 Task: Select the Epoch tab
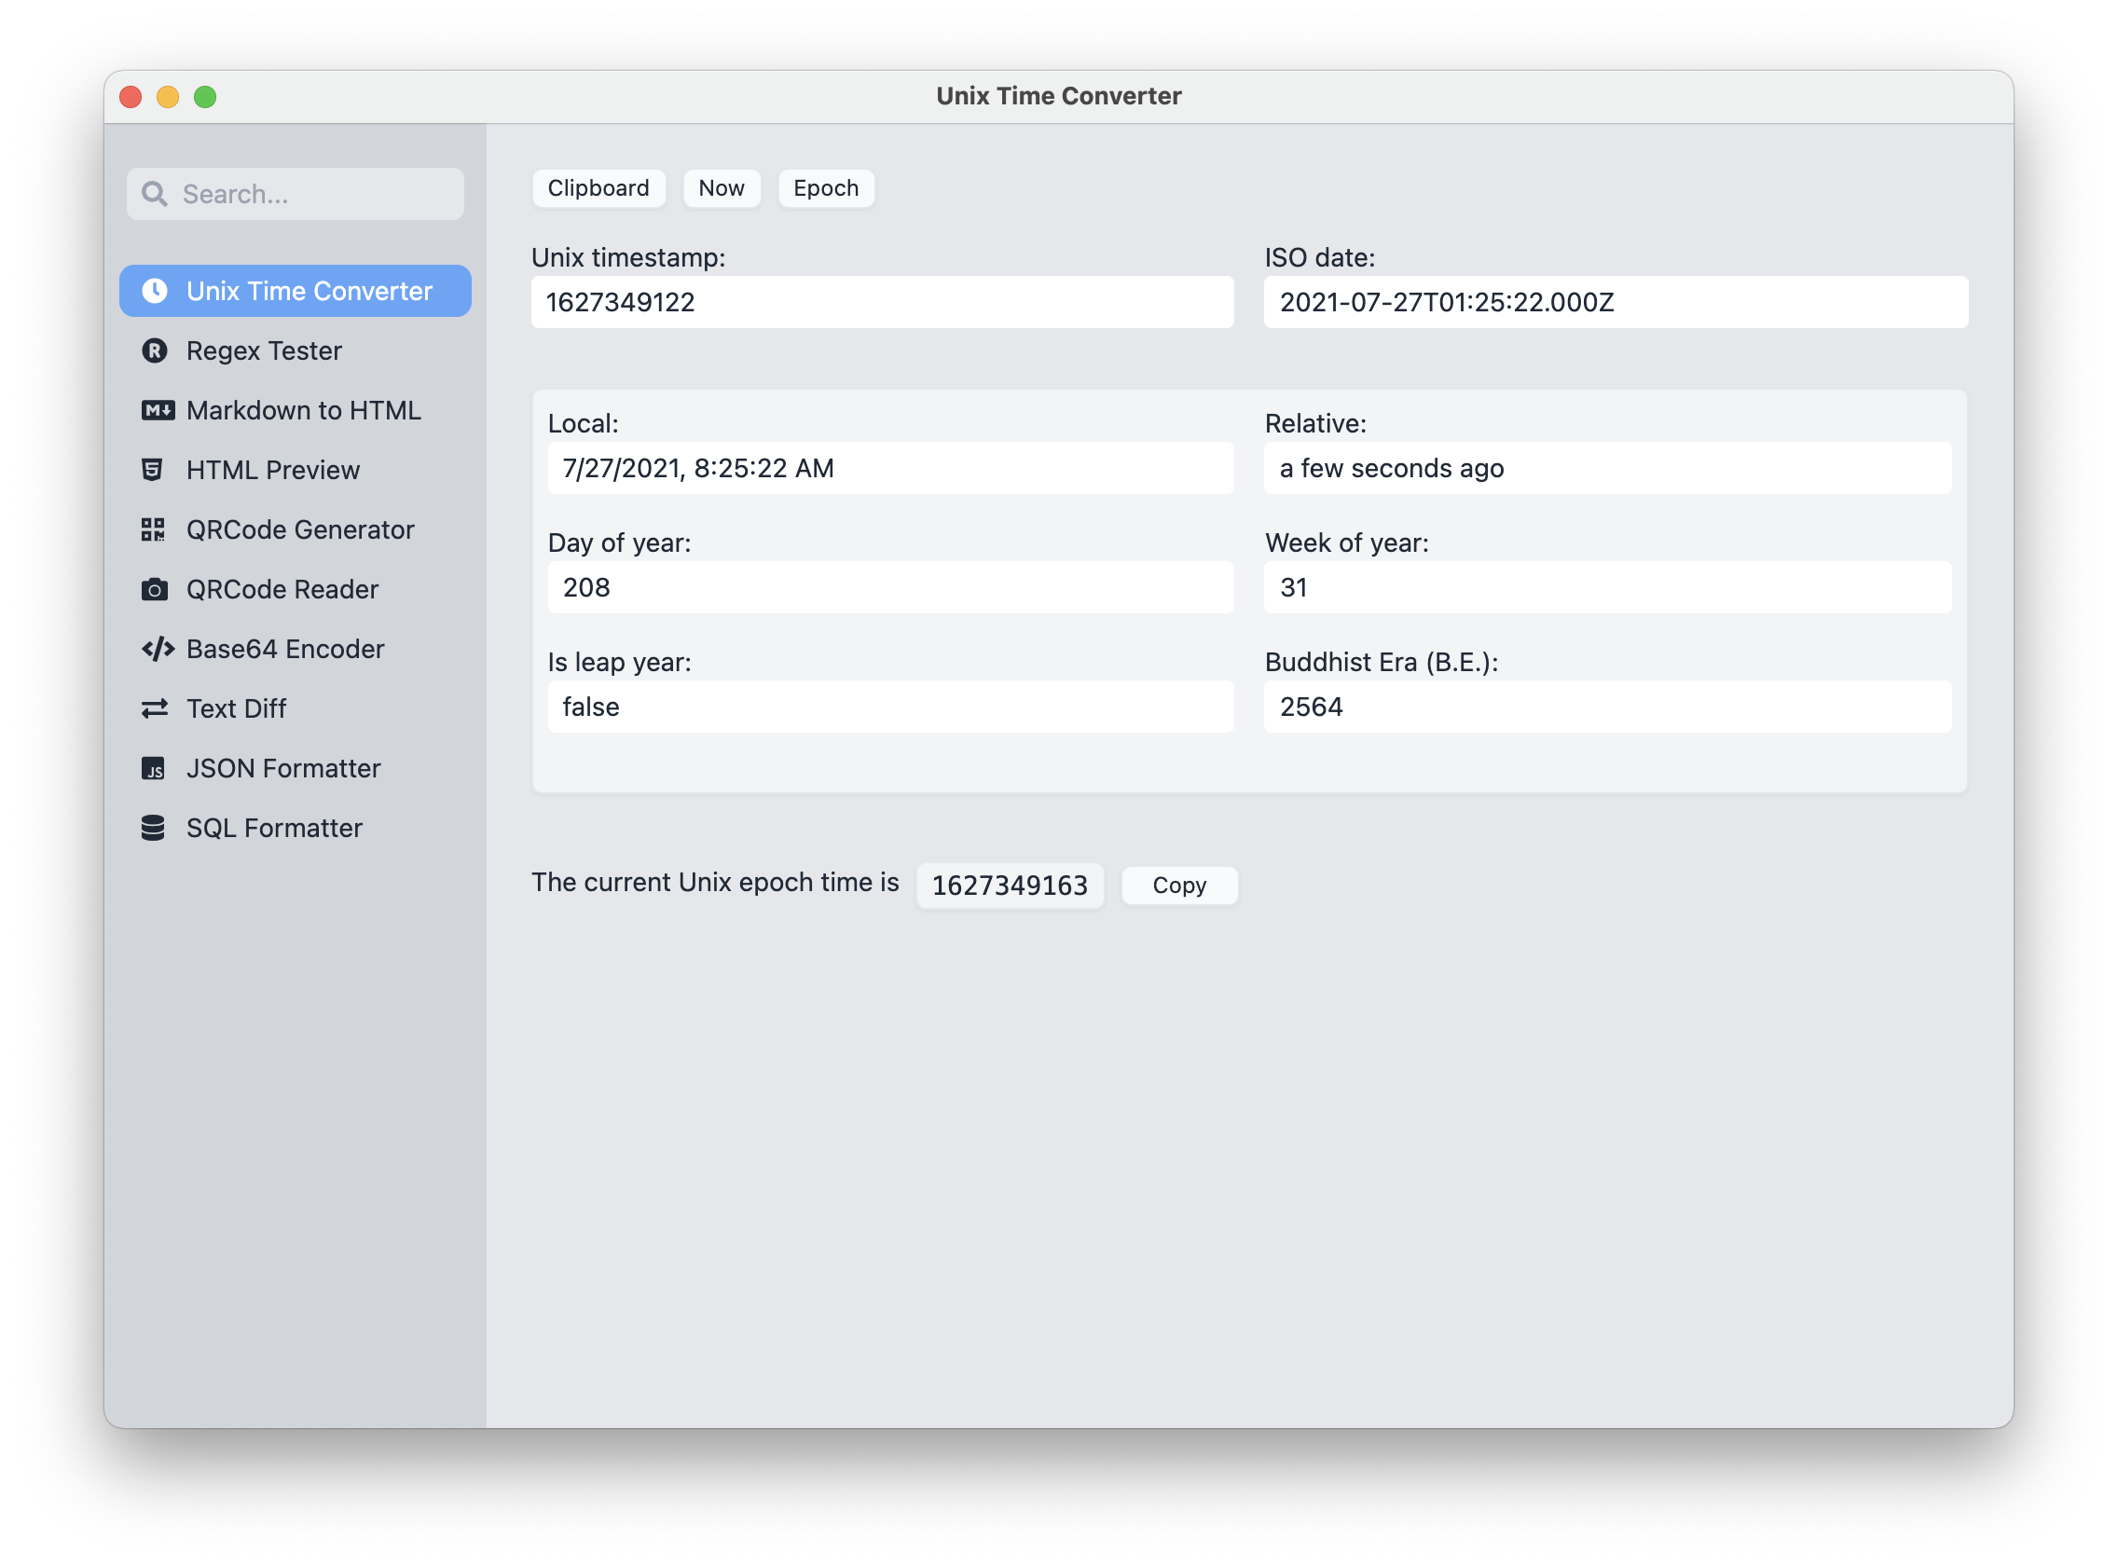826,187
